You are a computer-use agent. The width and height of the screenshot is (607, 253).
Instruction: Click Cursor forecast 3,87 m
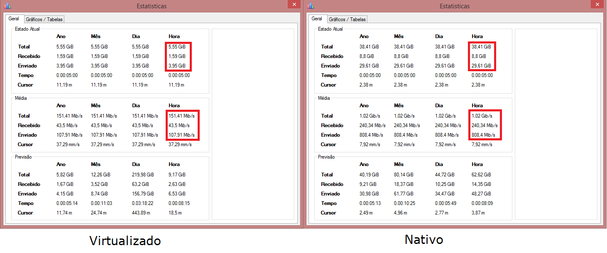[x=478, y=213]
